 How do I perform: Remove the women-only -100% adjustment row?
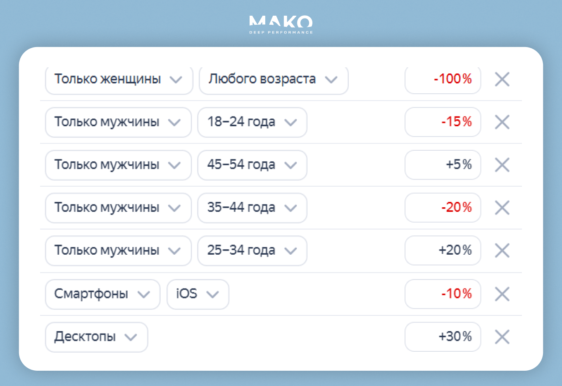point(502,79)
